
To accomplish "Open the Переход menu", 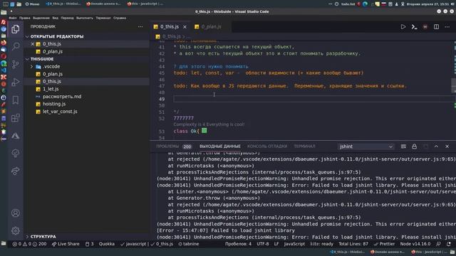I will tap(67, 18).
